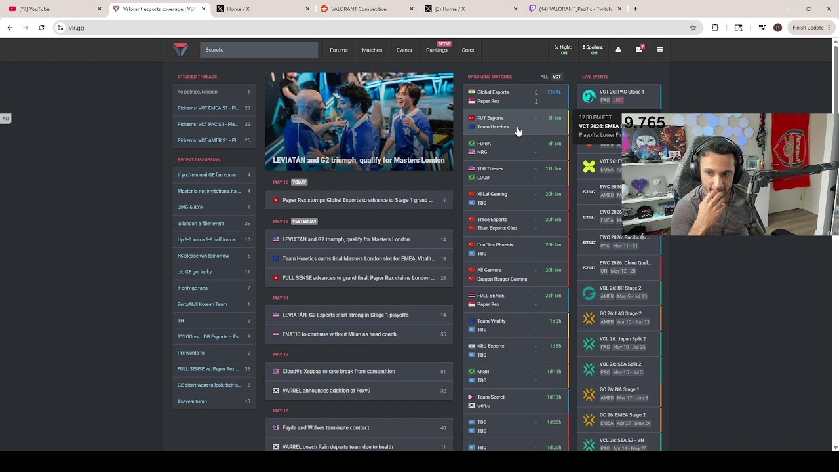Screen dimensions: 839x472
Task: Open Events menu item
Action: [x=404, y=50]
